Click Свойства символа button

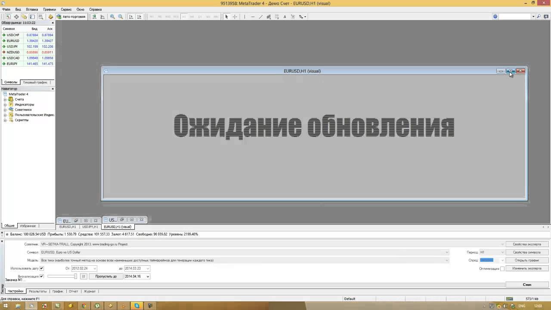tap(527, 252)
